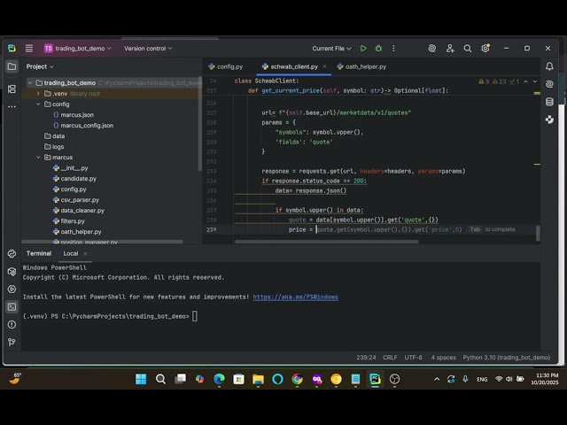Click project tree horizontal scrollbar
The image size is (567, 425).
tap(103, 242)
